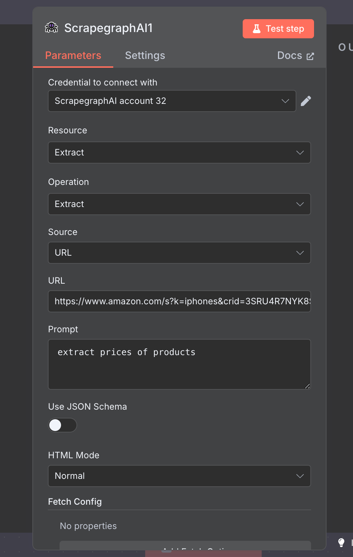353x557 pixels.
Task: Edit the credential with the pencil icon
Action: coord(306,101)
